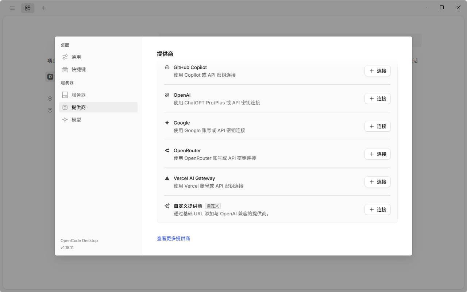The image size is (467, 292).
Task: Click the 使用 Vercel 账号或 API 密钥连接 description
Action: (x=208, y=186)
